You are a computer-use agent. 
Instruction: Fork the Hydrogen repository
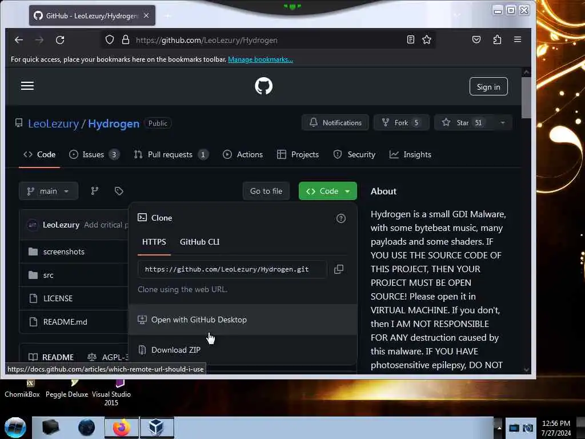[x=401, y=123]
